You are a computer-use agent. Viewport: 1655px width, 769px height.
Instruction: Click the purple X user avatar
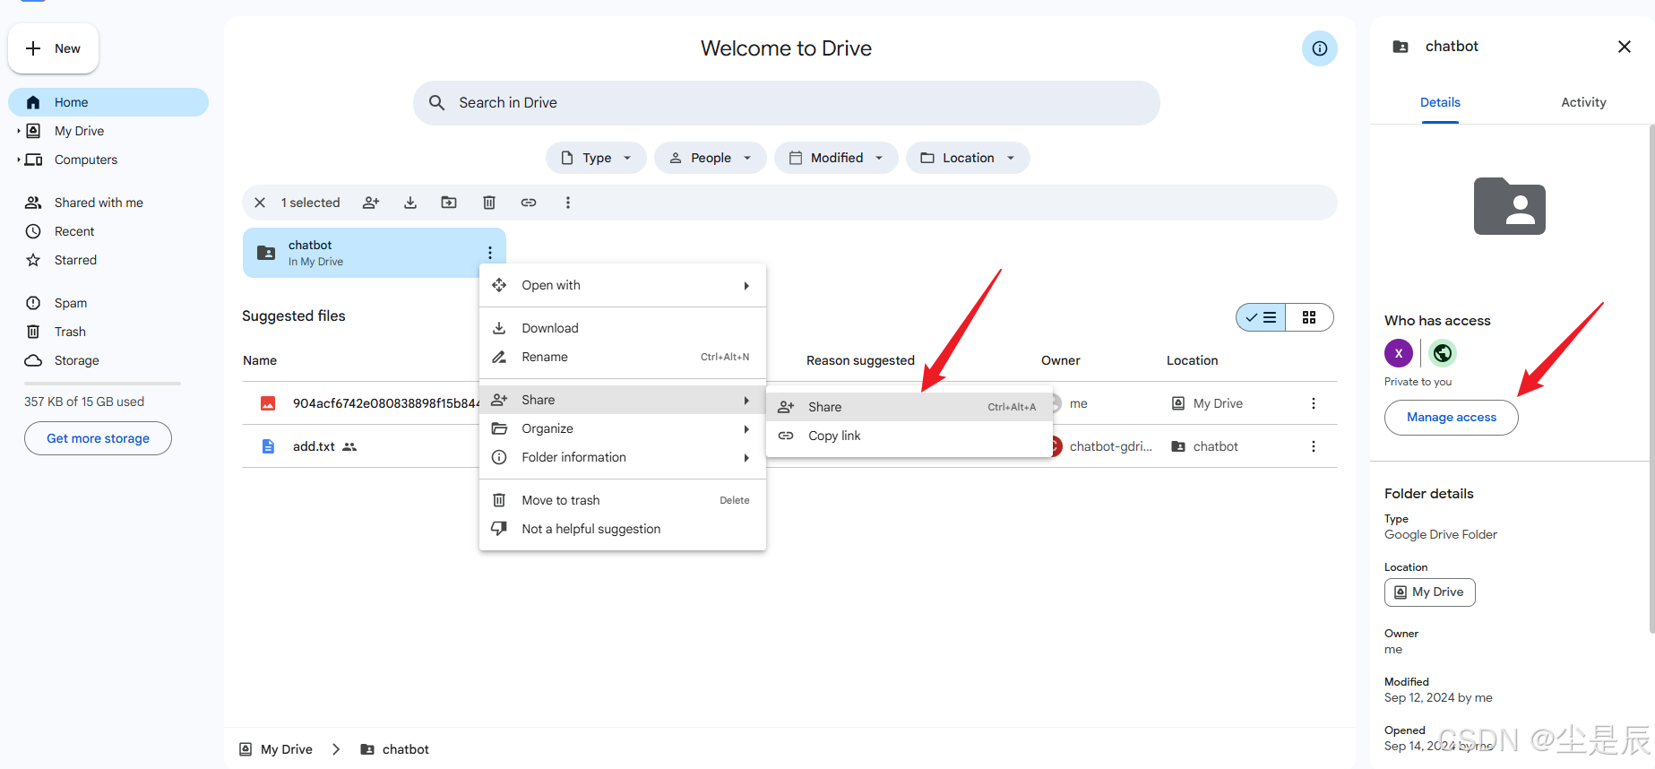click(x=1399, y=353)
